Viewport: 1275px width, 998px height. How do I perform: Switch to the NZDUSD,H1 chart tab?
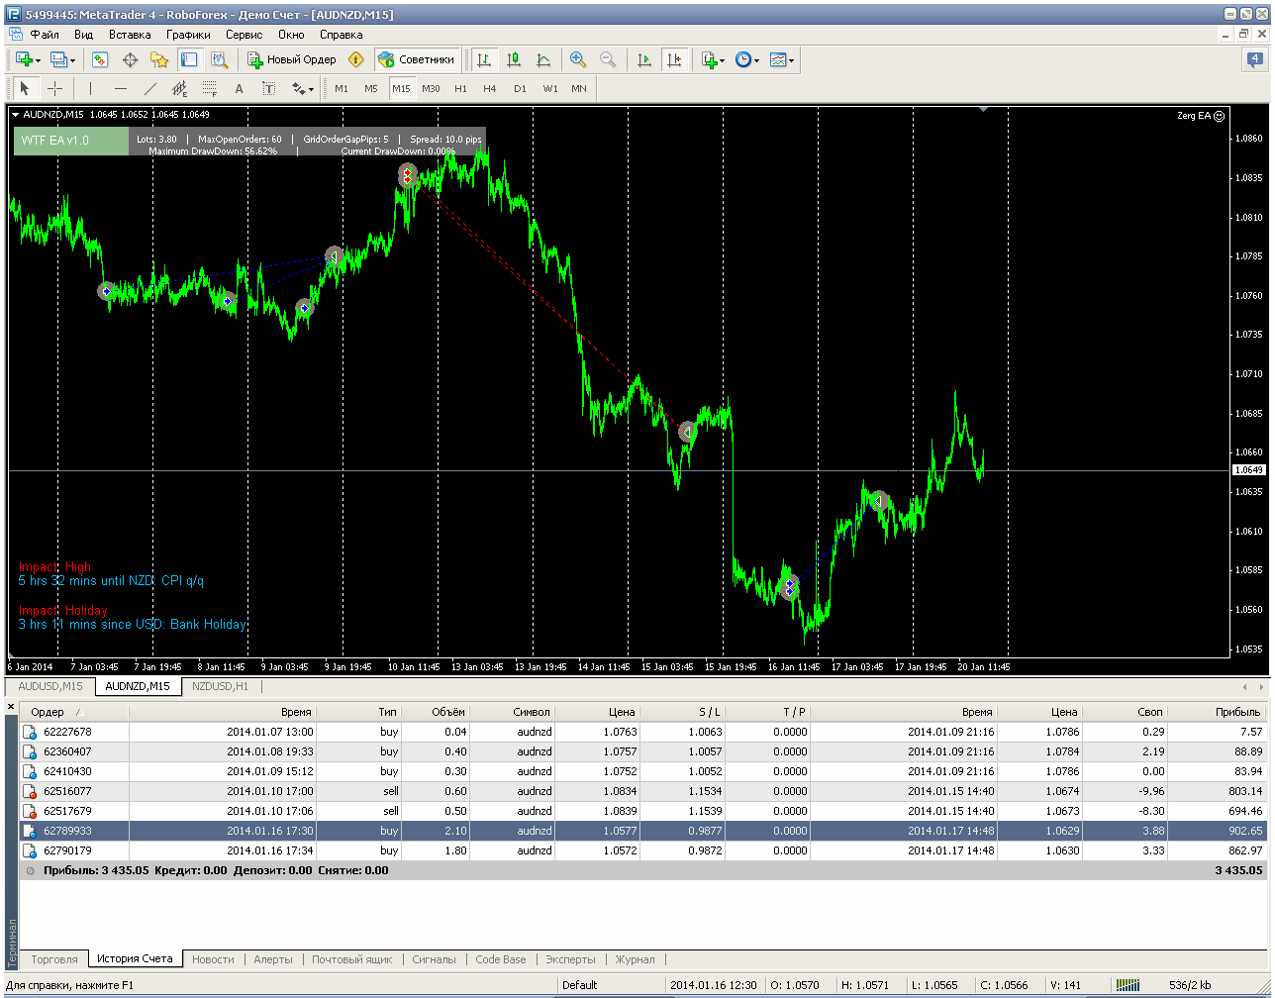pos(220,686)
